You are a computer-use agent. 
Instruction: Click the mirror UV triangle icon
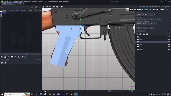click(x=19, y=57)
